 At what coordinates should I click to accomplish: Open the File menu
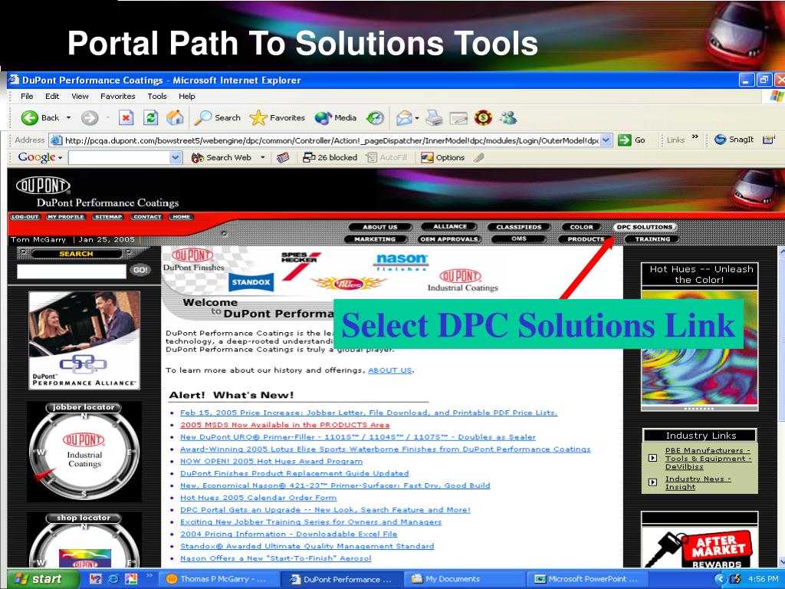tap(27, 96)
